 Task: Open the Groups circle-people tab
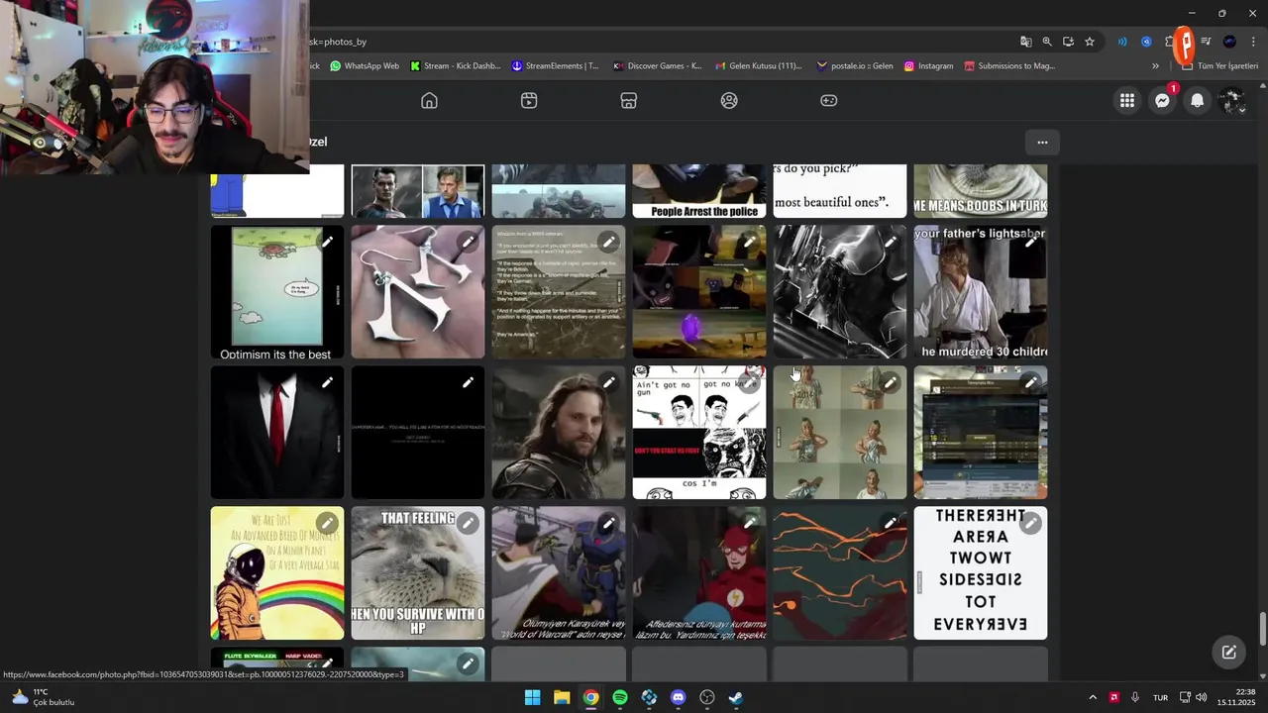click(729, 100)
